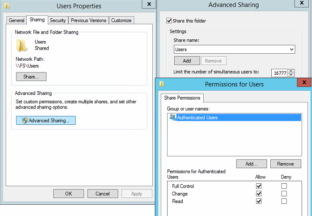
Task: Select Authenticated Users in the group list
Action: tap(235, 117)
